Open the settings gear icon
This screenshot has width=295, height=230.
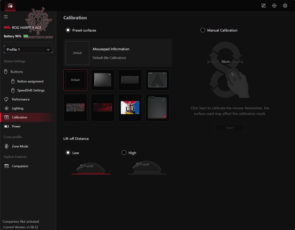(x=285, y=6)
